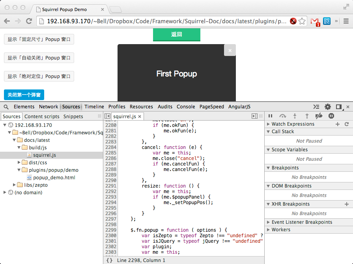The image size is (353, 264).
Task: Expand the Event Listener Breakpoints section
Action: tap(302, 222)
